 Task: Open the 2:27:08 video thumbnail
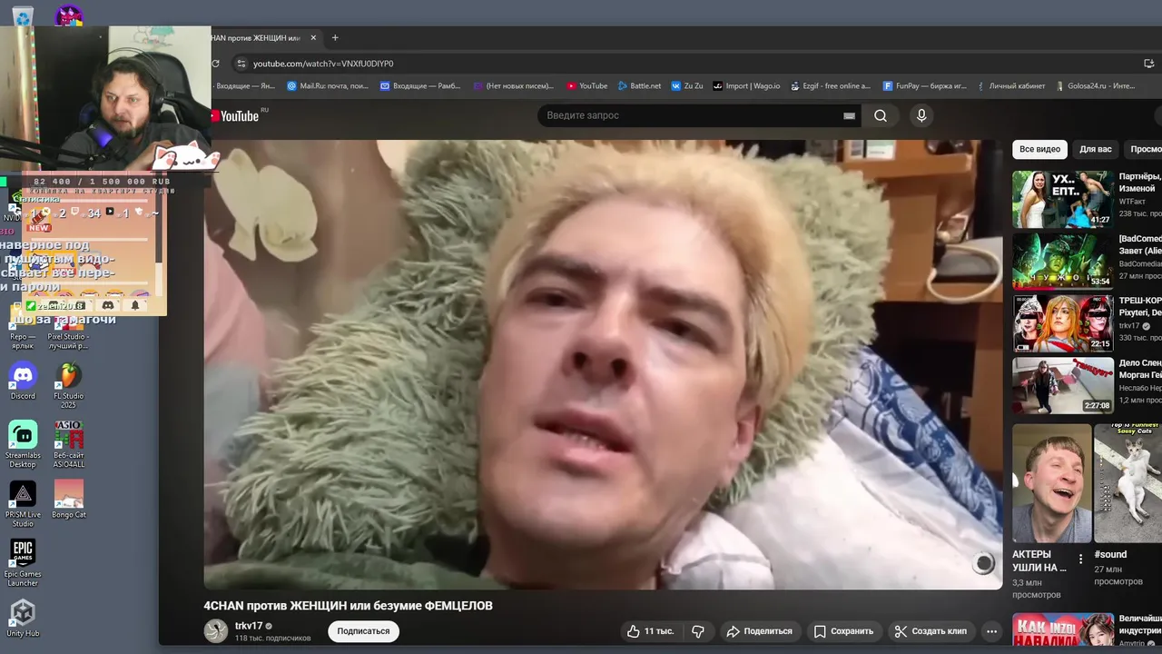pyautogui.click(x=1063, y=385)
